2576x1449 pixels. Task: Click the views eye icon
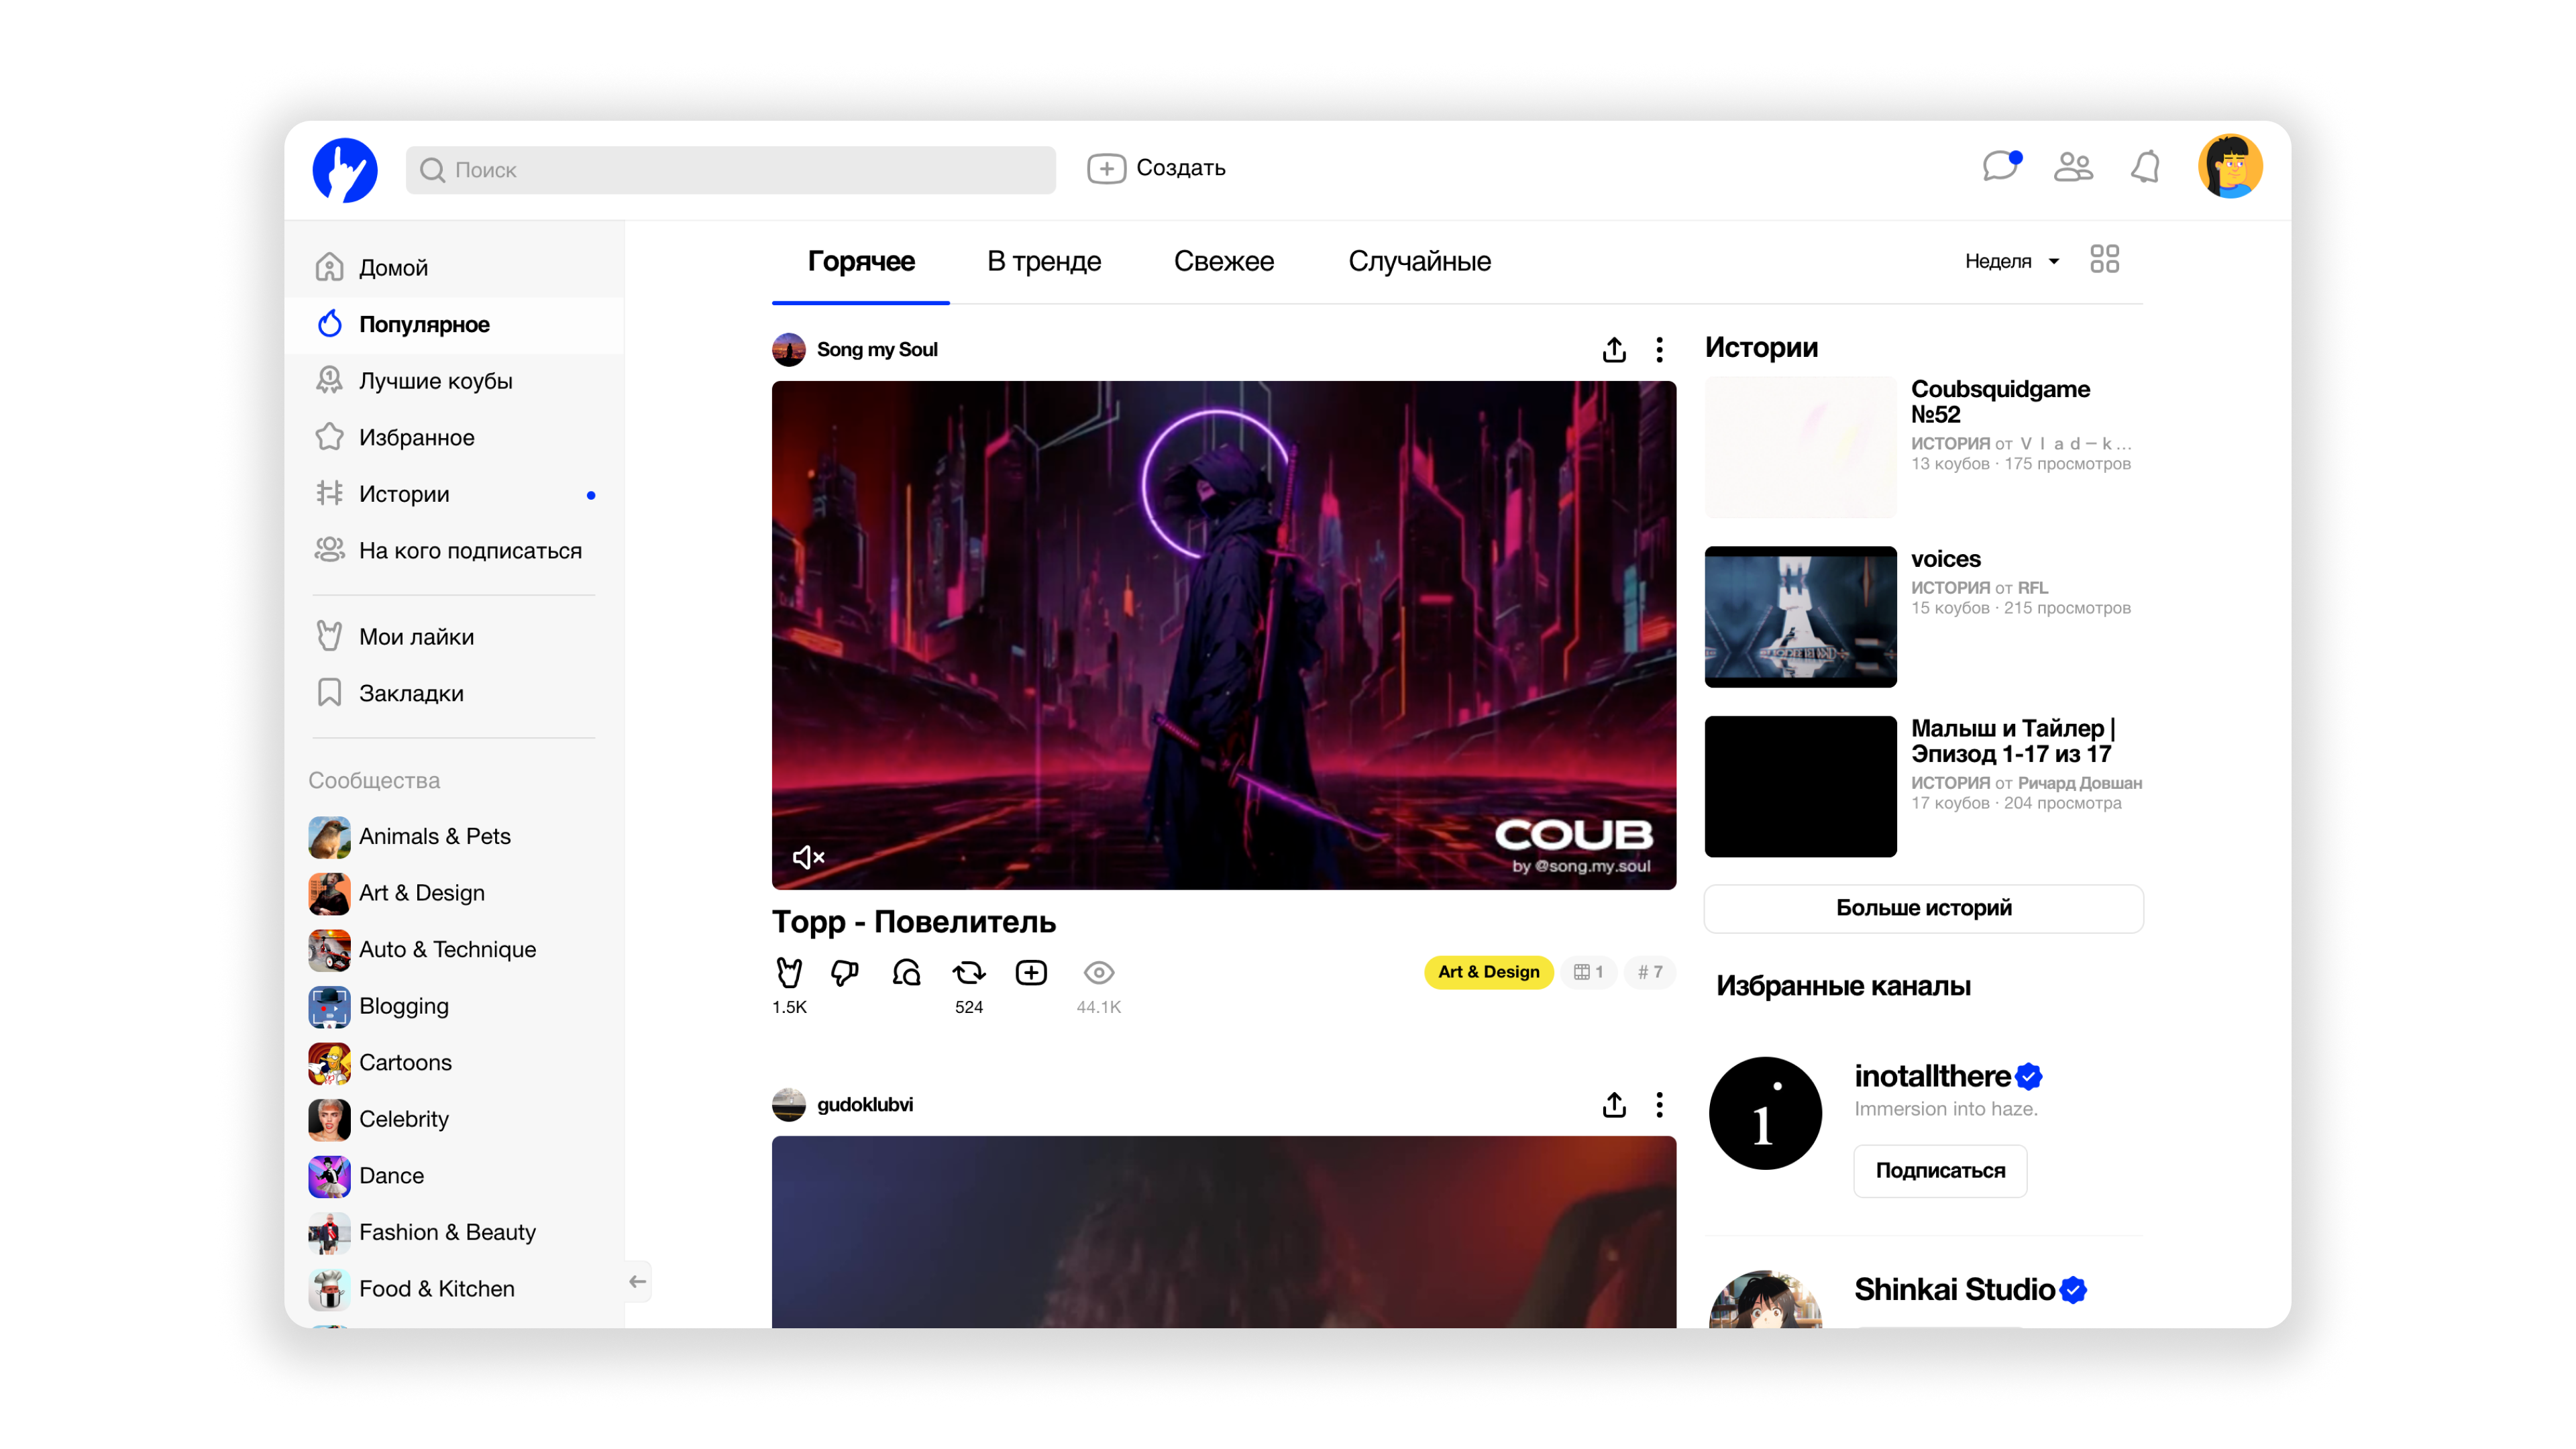1098,972
